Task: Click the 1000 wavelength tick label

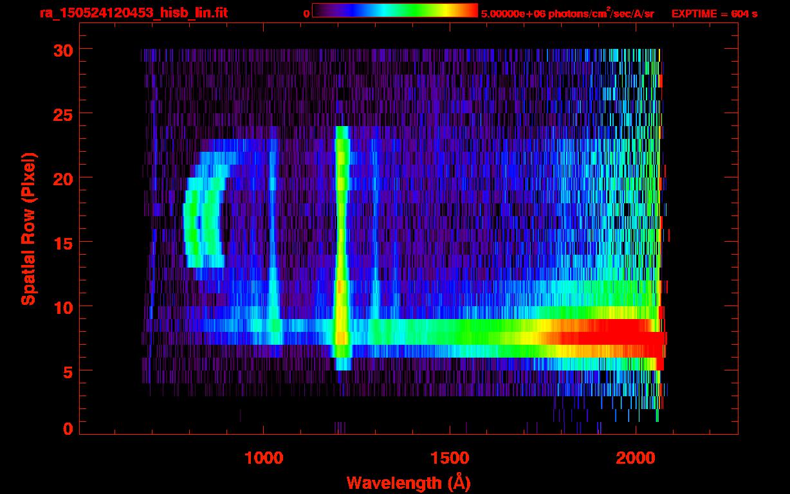Action: [264, 458]
